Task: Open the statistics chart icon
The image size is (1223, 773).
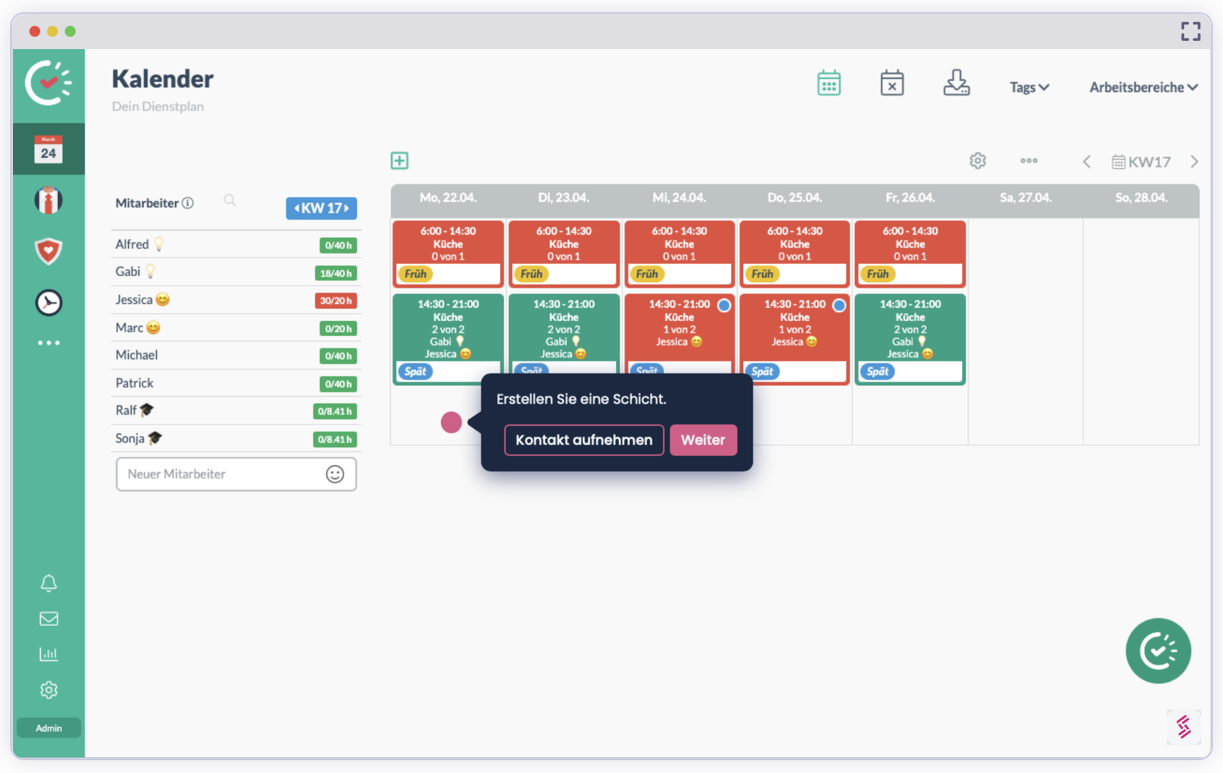Action: 48,654
